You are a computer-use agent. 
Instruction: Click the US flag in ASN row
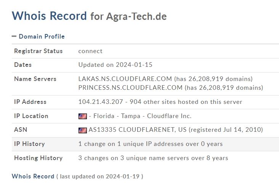[83, 130]
